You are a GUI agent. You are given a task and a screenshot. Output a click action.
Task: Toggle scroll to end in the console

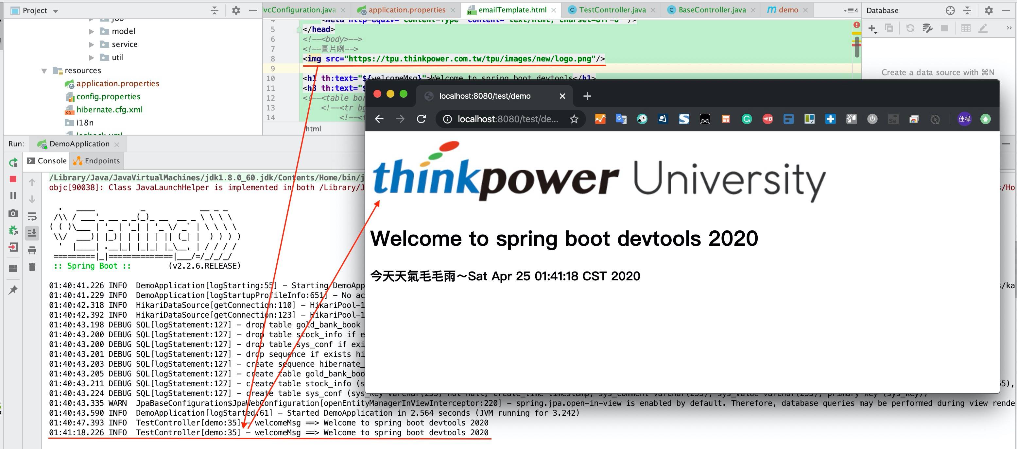click(x=32, y=233)
